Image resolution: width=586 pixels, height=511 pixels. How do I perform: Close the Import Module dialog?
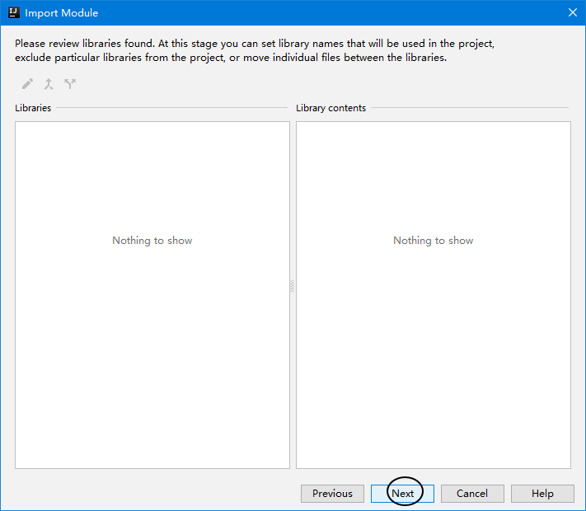[x=572, y=12]
